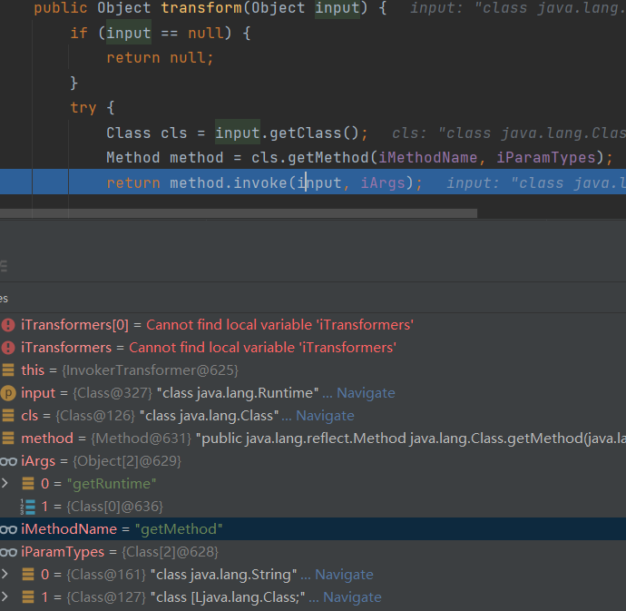Click the array icon beside Class[0]@636 element

[27, 507]
